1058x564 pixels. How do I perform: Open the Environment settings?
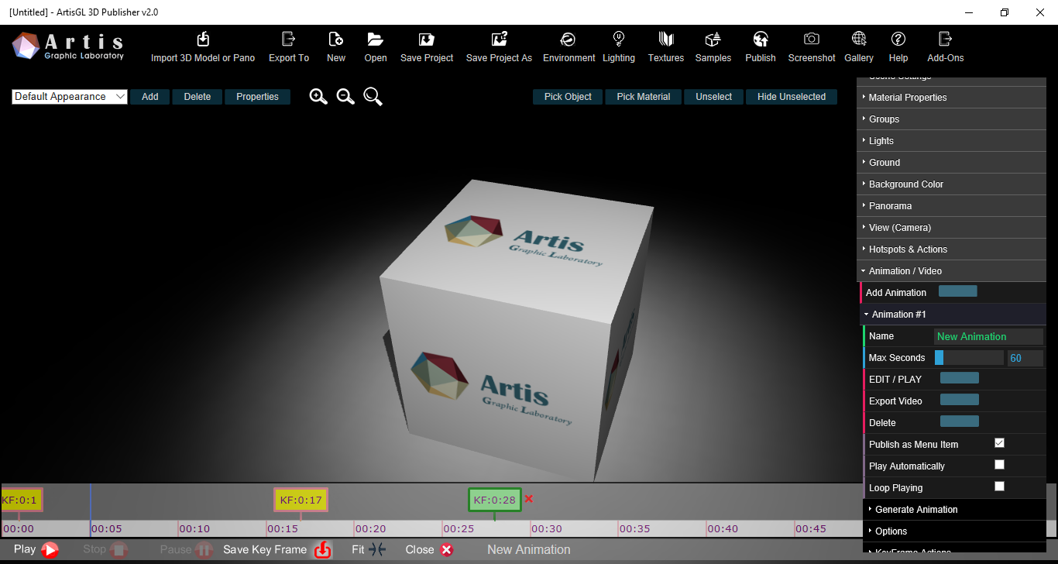569,47
